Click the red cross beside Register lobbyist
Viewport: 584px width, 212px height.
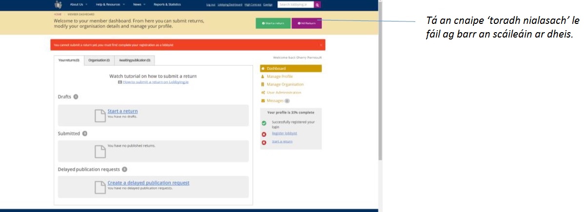pyautogui.click(x=264, y=134)
